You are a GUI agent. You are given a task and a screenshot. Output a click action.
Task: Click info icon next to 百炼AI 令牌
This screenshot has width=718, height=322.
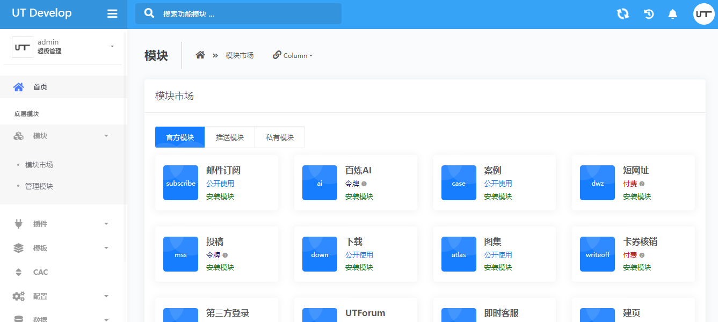364,184
